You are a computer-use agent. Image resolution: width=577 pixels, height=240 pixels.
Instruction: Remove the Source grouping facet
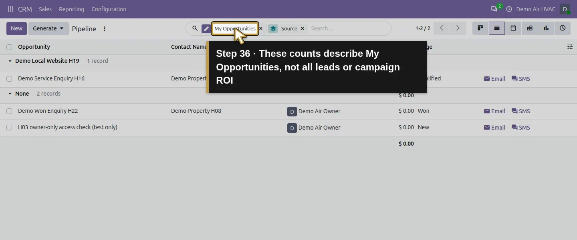point(303,29)
